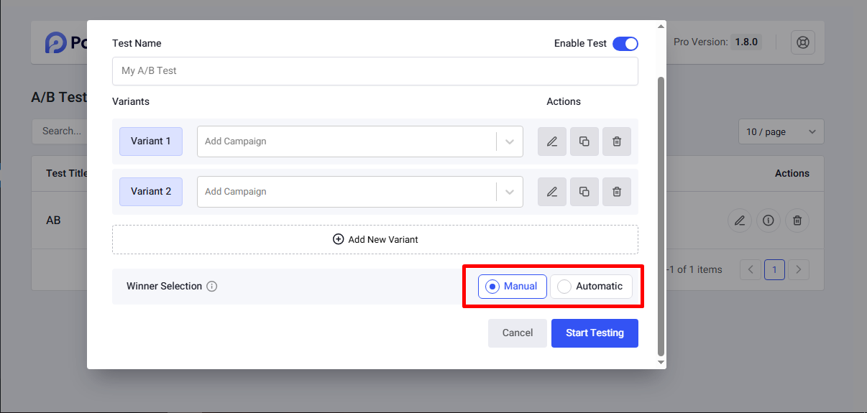Click the trash icon for Variant 1
The height and width of the screenshot is (413, 867).
coord(617,141)
